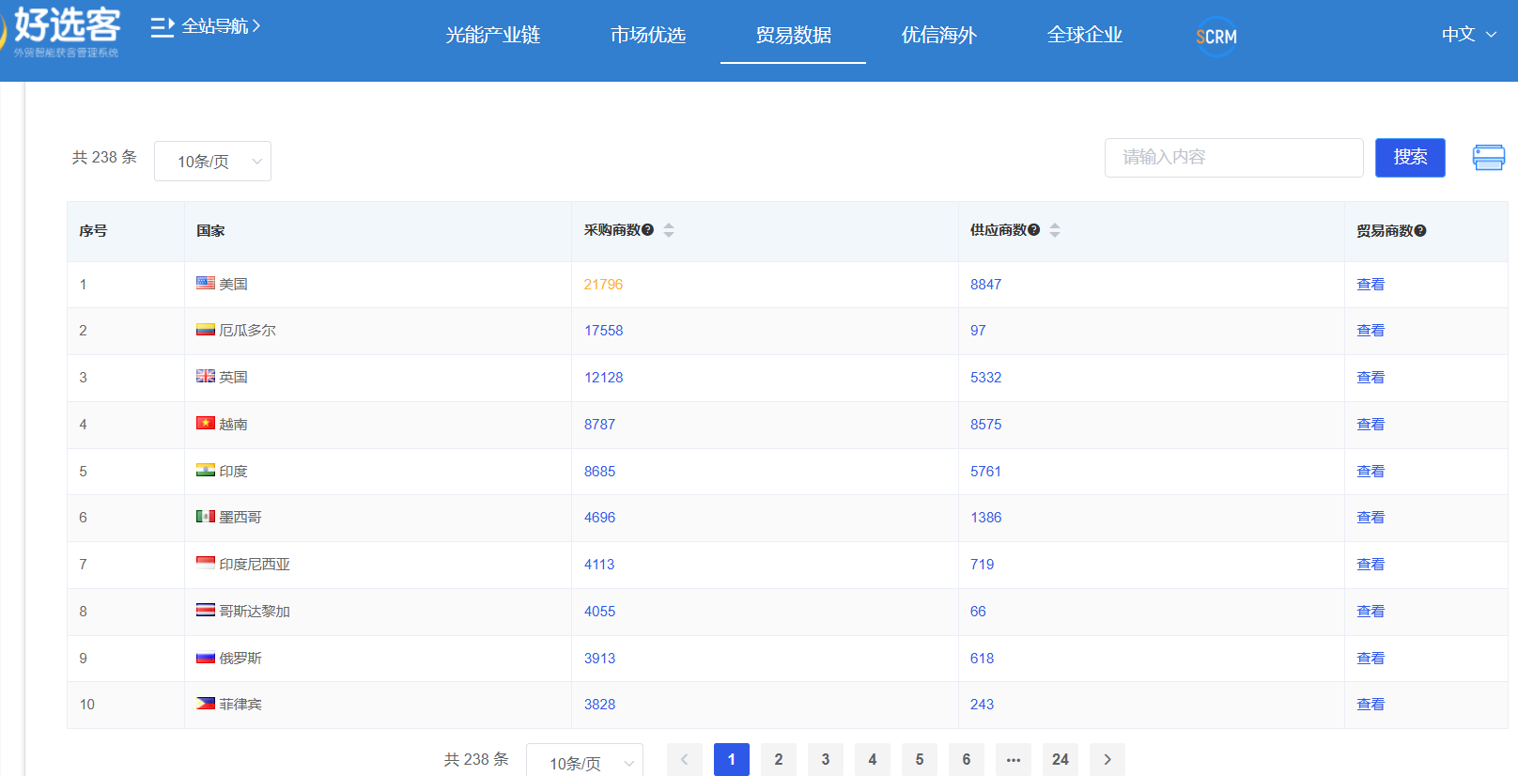Screen dimensions: 1518x776
Task: Click the 越南 flag icon
Action: click(x=206, y=423)
